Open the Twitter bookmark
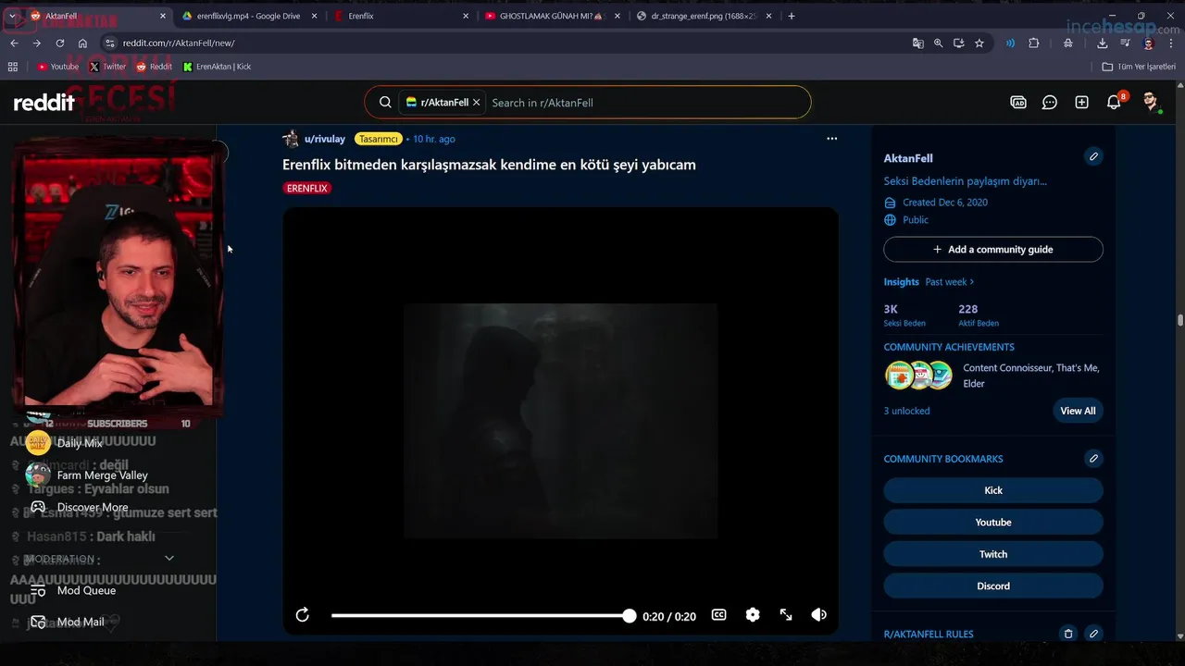The image size is (1185, 666). pos(107,67)
